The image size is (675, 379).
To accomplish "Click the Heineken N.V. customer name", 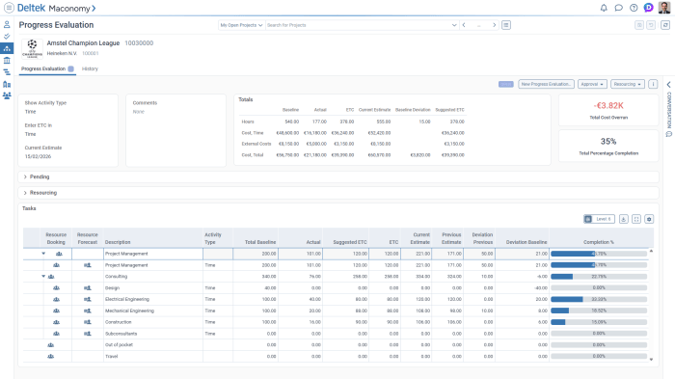I will pyautogui.click(x=62, y=53).
